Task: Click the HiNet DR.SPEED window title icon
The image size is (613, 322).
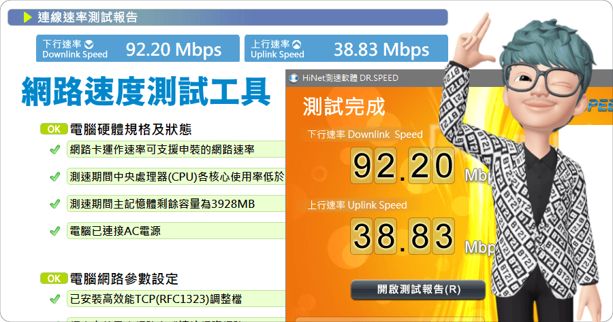Action: 294,78
